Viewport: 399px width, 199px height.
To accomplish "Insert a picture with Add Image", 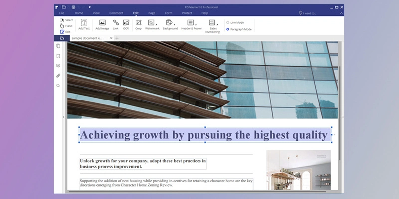I will click(x=102, y=25).
